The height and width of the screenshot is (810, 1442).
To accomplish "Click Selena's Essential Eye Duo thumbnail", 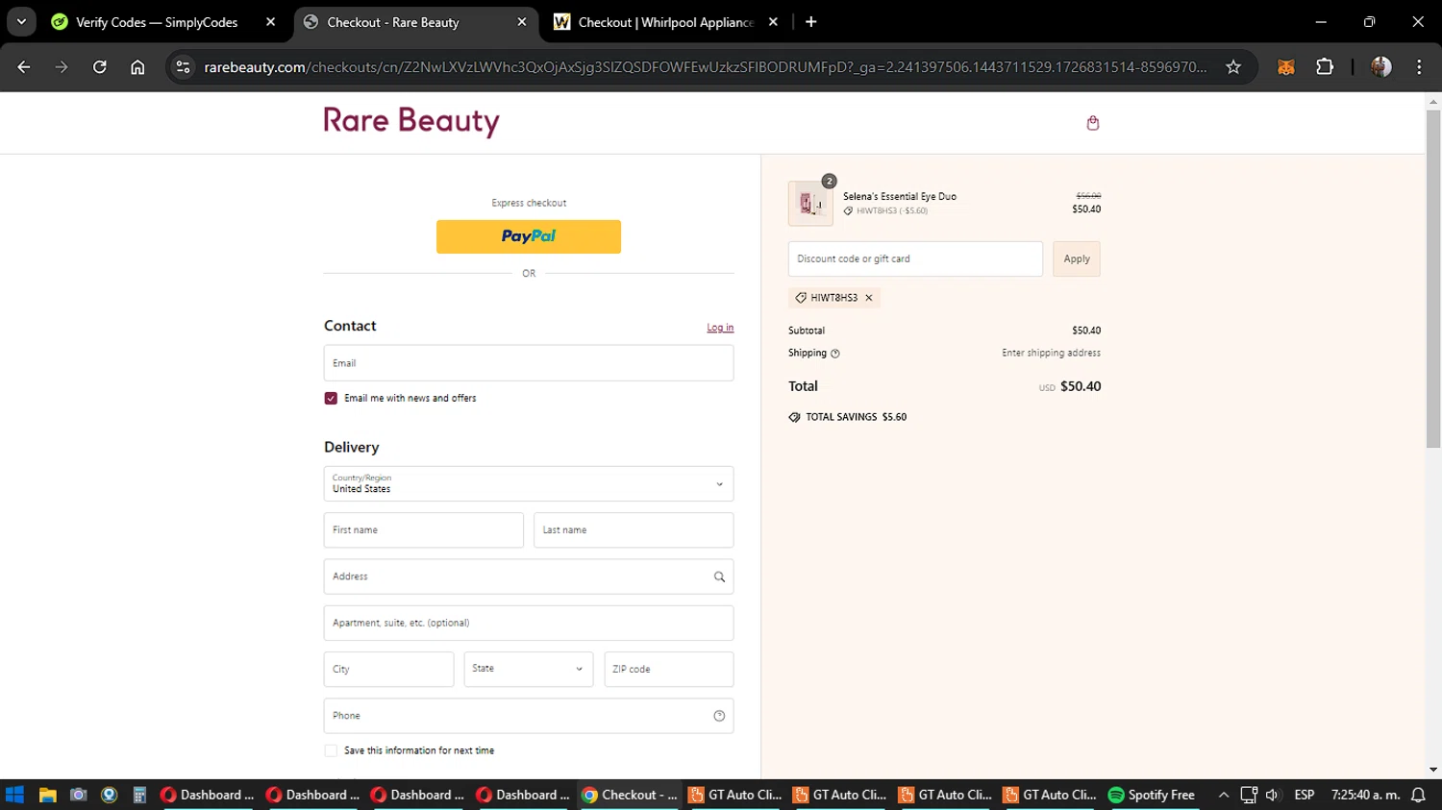I will [x=810, y=204].
